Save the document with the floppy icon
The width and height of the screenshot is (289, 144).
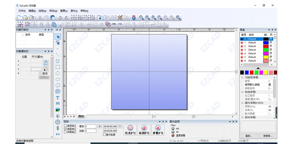pos(33,18)
